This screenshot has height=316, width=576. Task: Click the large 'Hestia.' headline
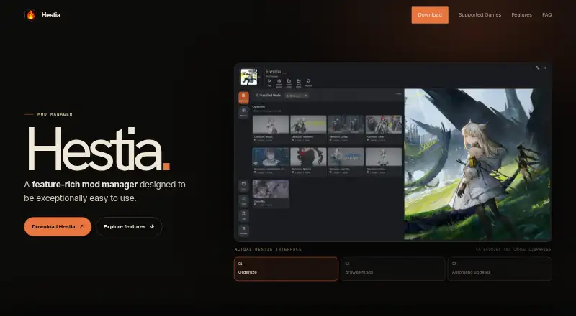99,149
